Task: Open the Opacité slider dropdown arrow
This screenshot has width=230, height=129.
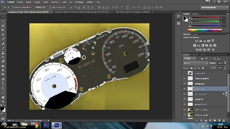Action: 225,63
